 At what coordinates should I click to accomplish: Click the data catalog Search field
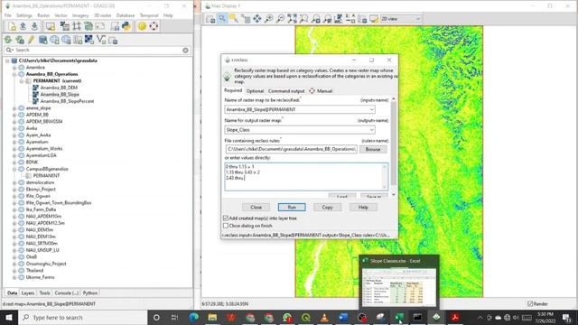tap(97, 51)
